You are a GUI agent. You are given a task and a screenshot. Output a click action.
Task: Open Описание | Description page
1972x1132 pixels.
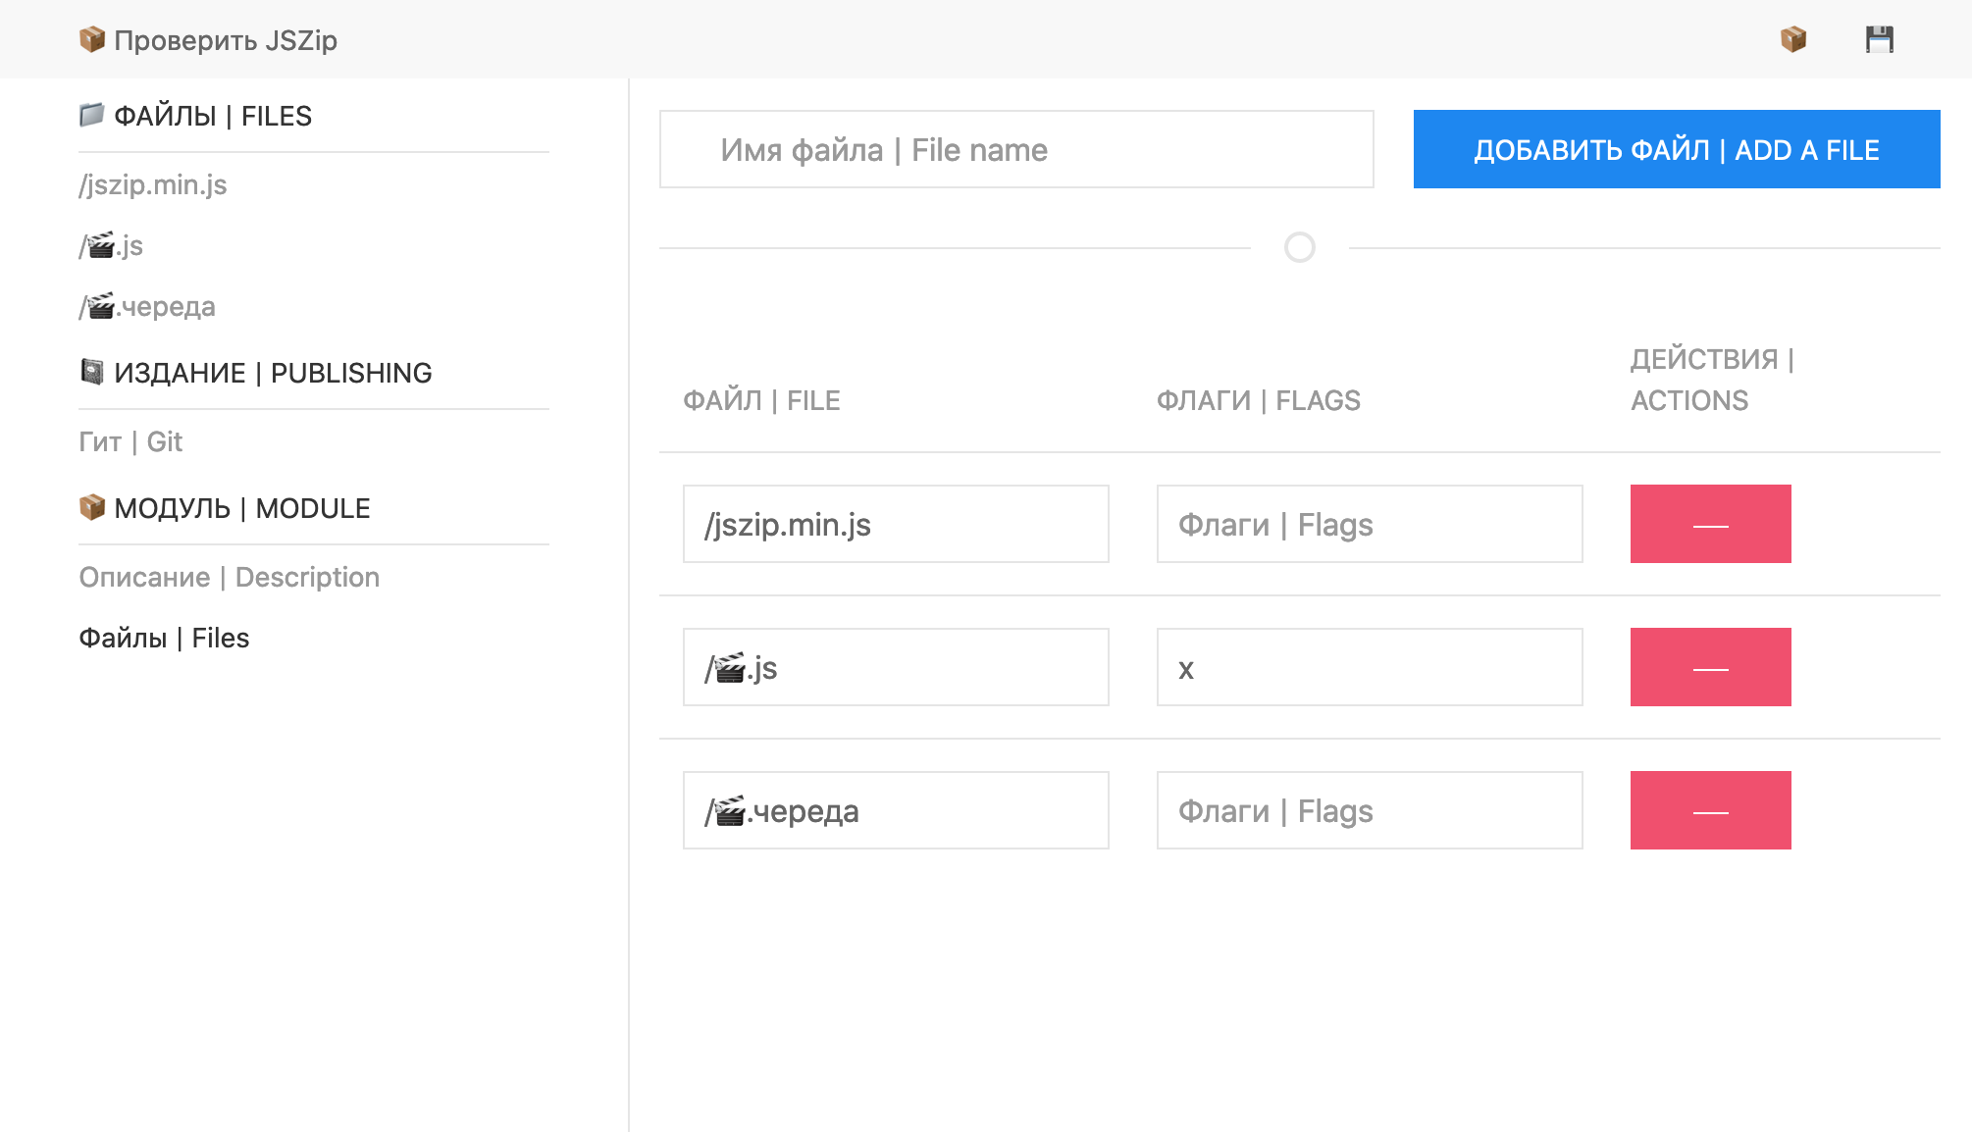(x=229, y=577)
